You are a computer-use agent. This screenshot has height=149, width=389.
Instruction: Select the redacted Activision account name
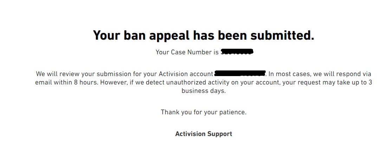click(240, 74)
